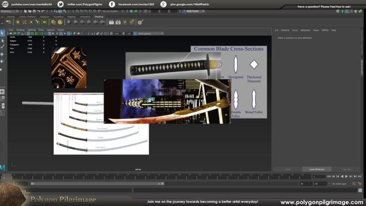Click the yellow ring-shaped shelf icon
The image size is (366, 206).
click(60, 22)
